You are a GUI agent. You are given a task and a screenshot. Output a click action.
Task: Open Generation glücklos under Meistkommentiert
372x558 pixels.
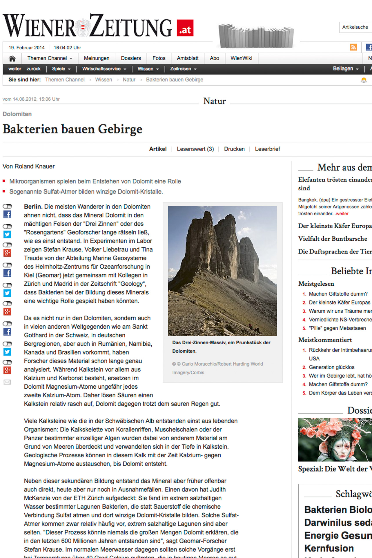click(x=331, y=367)
